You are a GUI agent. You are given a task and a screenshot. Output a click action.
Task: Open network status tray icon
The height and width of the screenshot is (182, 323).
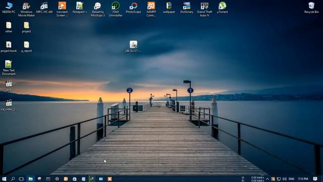pyautogui.click(x=279, y=178)
